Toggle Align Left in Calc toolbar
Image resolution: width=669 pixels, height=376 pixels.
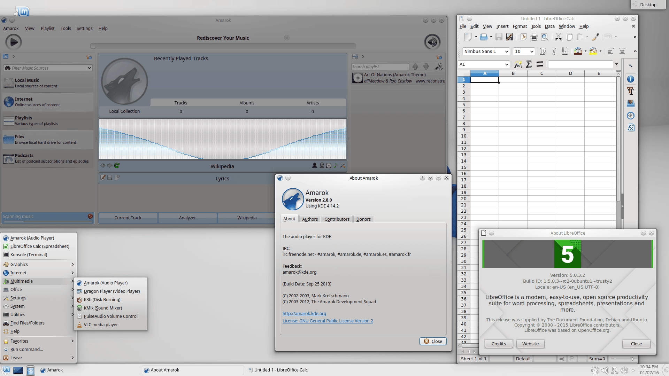(x=610, y=52)
